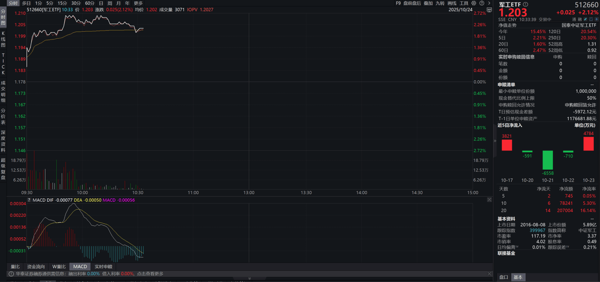Select the 盘口 tab at bottom right
This screenshot has width=600, height=282.
coord(504,277)
